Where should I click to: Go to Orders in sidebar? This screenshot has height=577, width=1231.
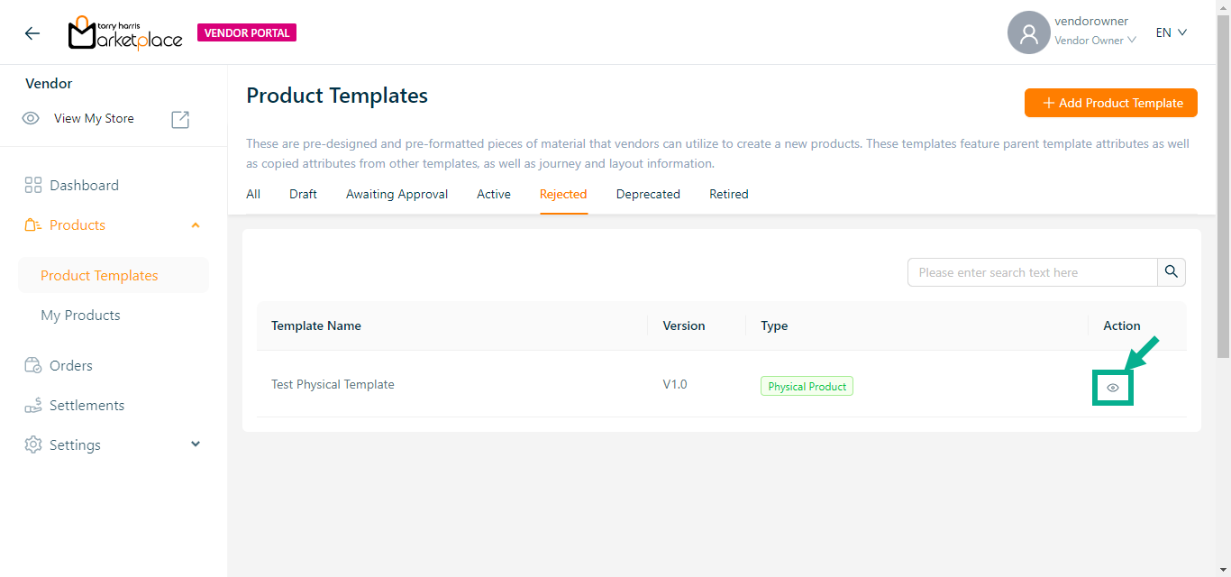click(x=70, y=366)
